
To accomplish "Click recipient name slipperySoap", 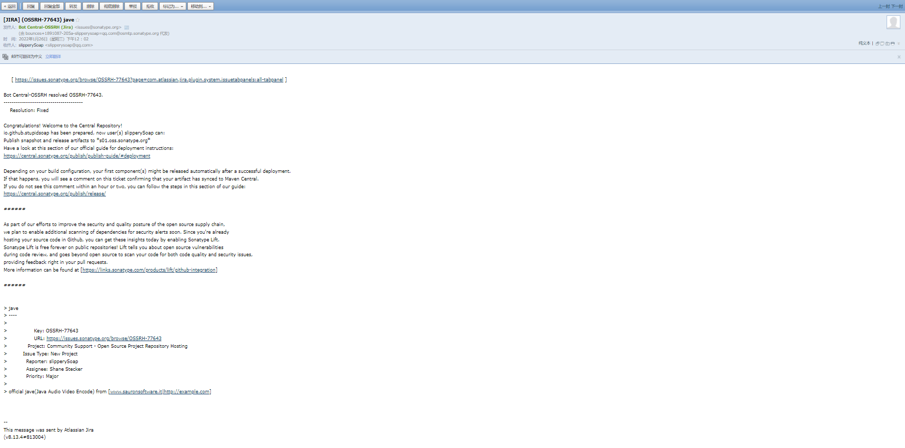I will pyautogui.click(x=31, y=45).
